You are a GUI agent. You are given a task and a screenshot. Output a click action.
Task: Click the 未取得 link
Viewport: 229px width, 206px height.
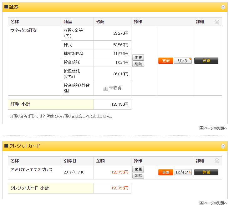[115, 88]
